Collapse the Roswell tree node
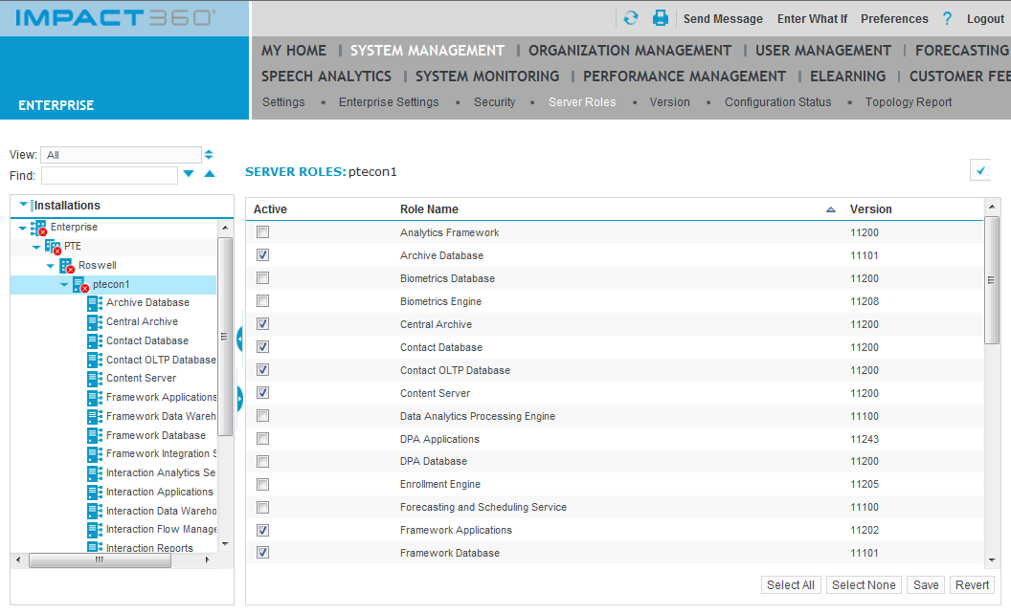The width and height of the screenshot is (1011, 614). [x=52, y=265]
